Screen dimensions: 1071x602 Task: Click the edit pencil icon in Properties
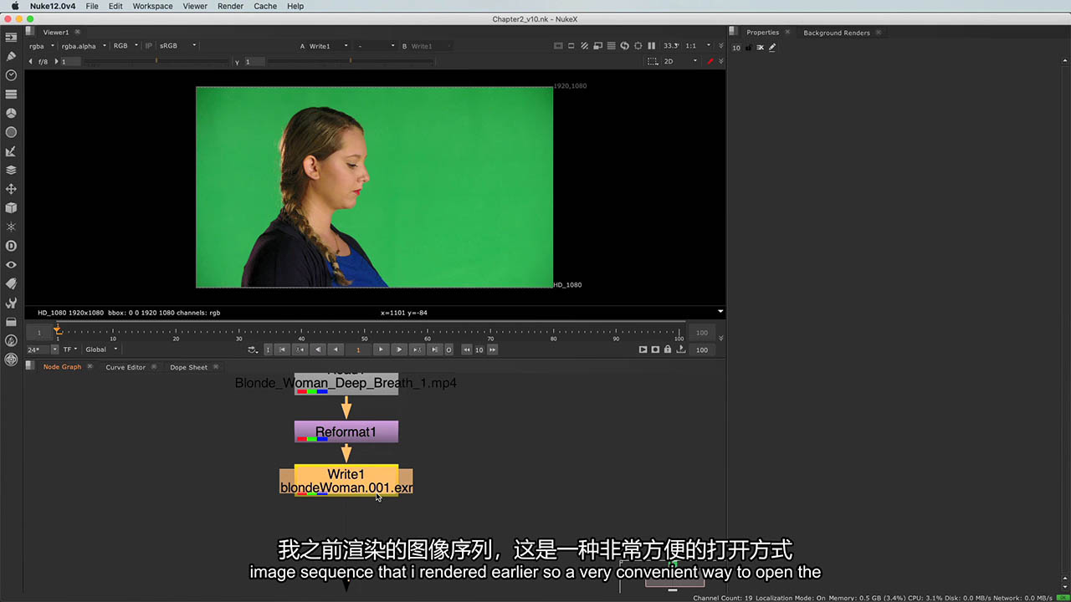click(x=772, y=48)
